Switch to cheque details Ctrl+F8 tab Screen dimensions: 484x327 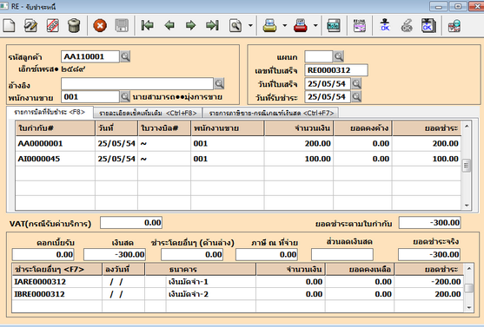click(x=148, y=113)
